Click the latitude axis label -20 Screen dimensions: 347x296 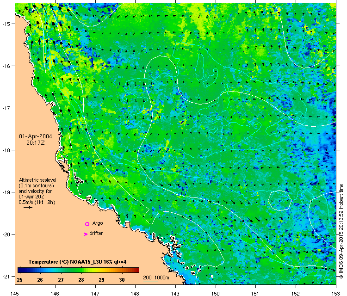[6, 234]
